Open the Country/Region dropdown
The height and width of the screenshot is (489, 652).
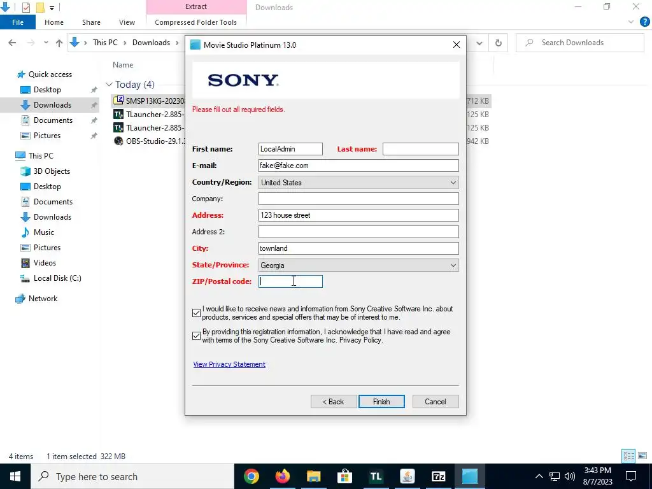(x=358, y=183)
